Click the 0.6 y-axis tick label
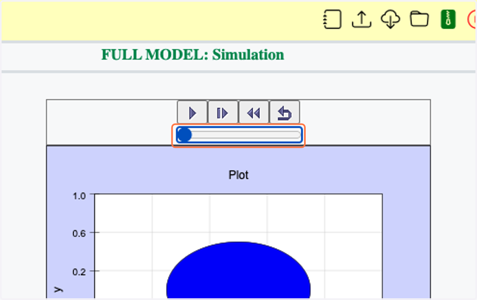The image size is (477, 300). [79, 233]
